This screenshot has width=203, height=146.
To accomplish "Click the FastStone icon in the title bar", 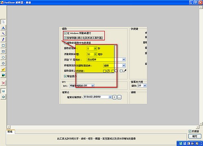I will [2, 2].
